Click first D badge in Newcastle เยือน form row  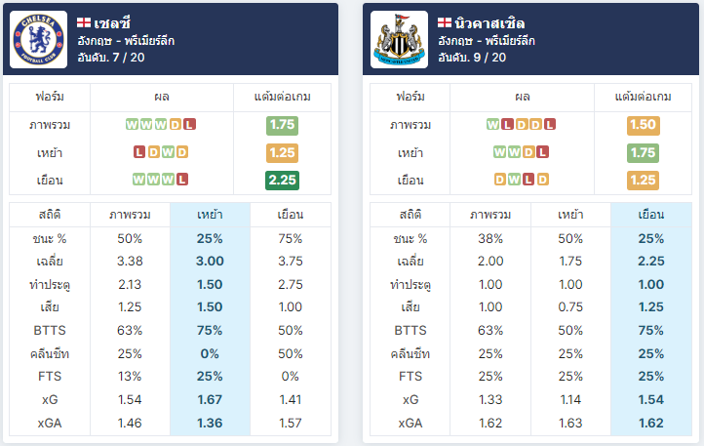click(x=500, y=180)
